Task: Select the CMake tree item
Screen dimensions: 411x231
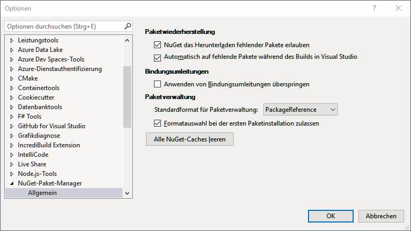Action: [x=28, y=78]
